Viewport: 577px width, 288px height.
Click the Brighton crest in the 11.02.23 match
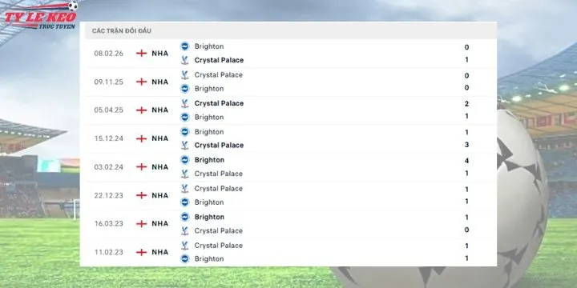coord(185,259)
